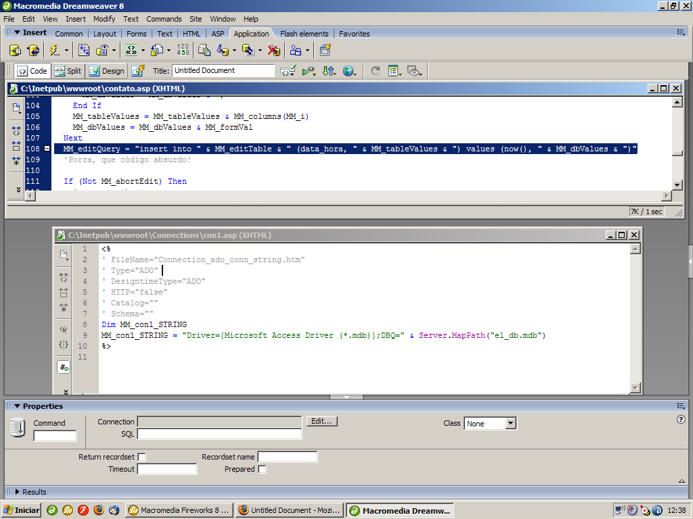Tick the Return recordset checkbox
This screenshot has height=519, width=693.
(x=142, y=458)
